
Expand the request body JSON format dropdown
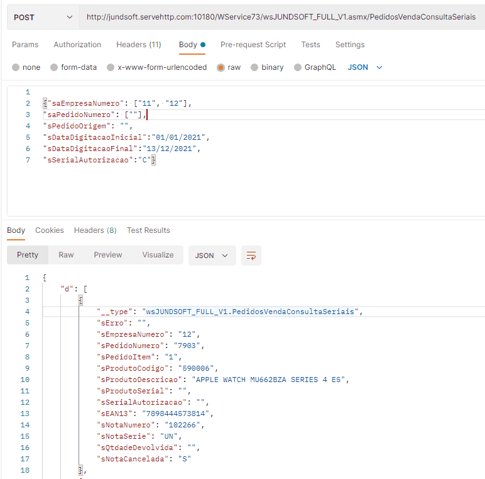[x=365, y=67]
